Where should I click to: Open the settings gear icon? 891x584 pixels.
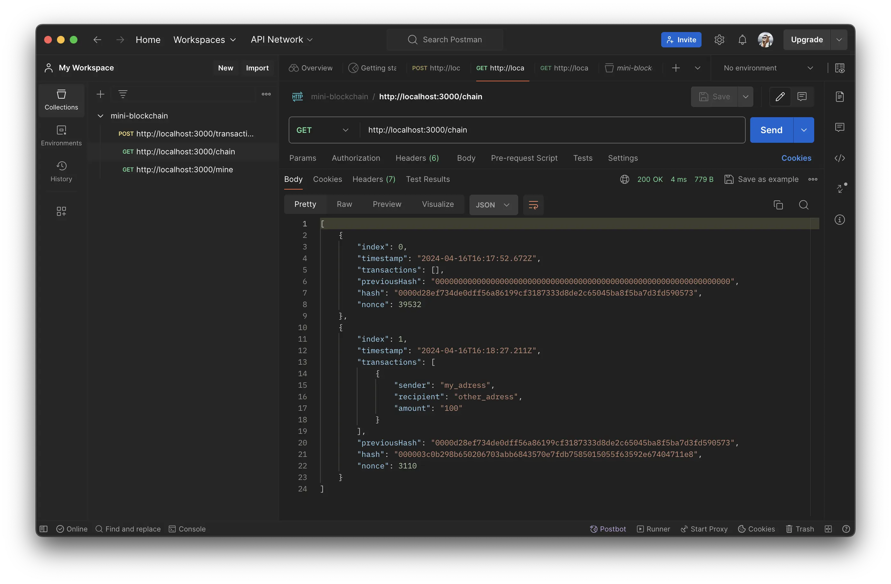point(719,40)
